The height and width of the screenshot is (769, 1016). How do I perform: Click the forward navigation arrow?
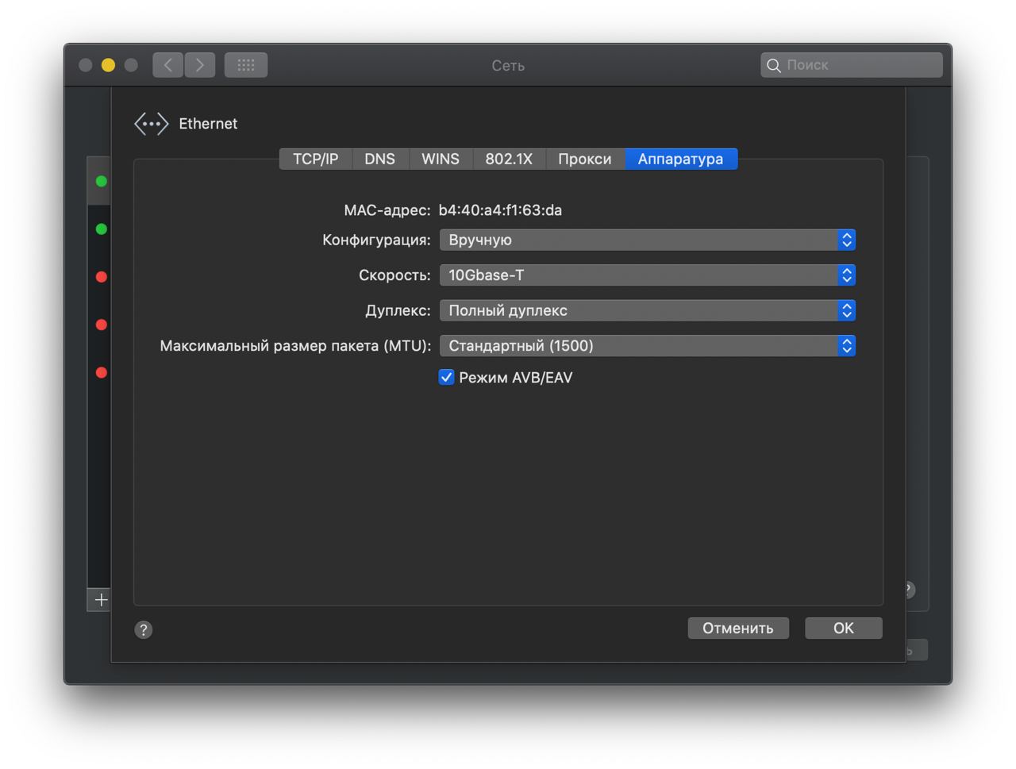click(x=200, y=65)
